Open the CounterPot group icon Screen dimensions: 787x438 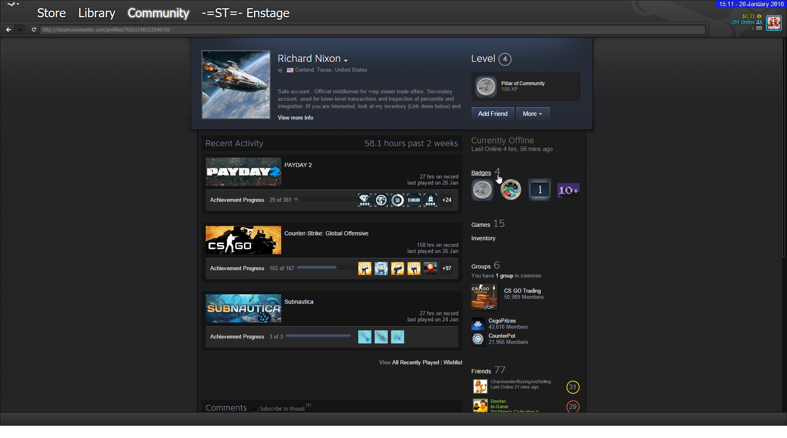[x=478, y=339]
